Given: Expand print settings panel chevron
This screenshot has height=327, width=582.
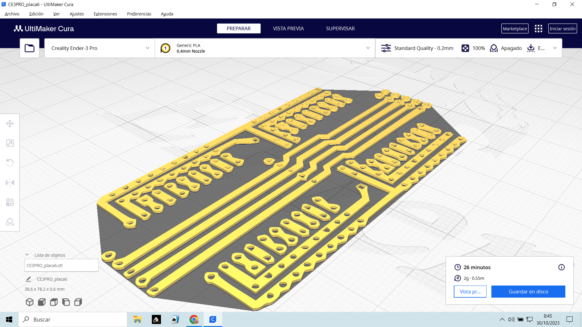Looking at the screenshot, I should tap(555, 48).
